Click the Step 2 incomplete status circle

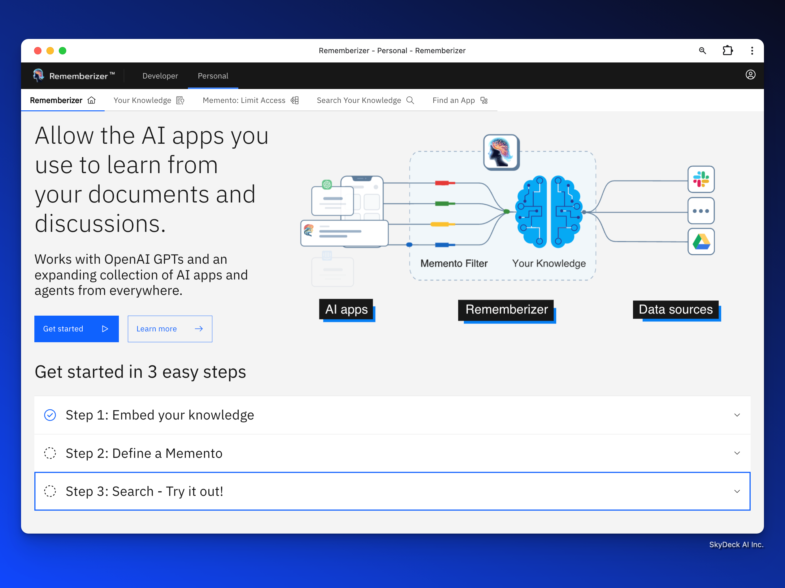(x=50, y=453)
